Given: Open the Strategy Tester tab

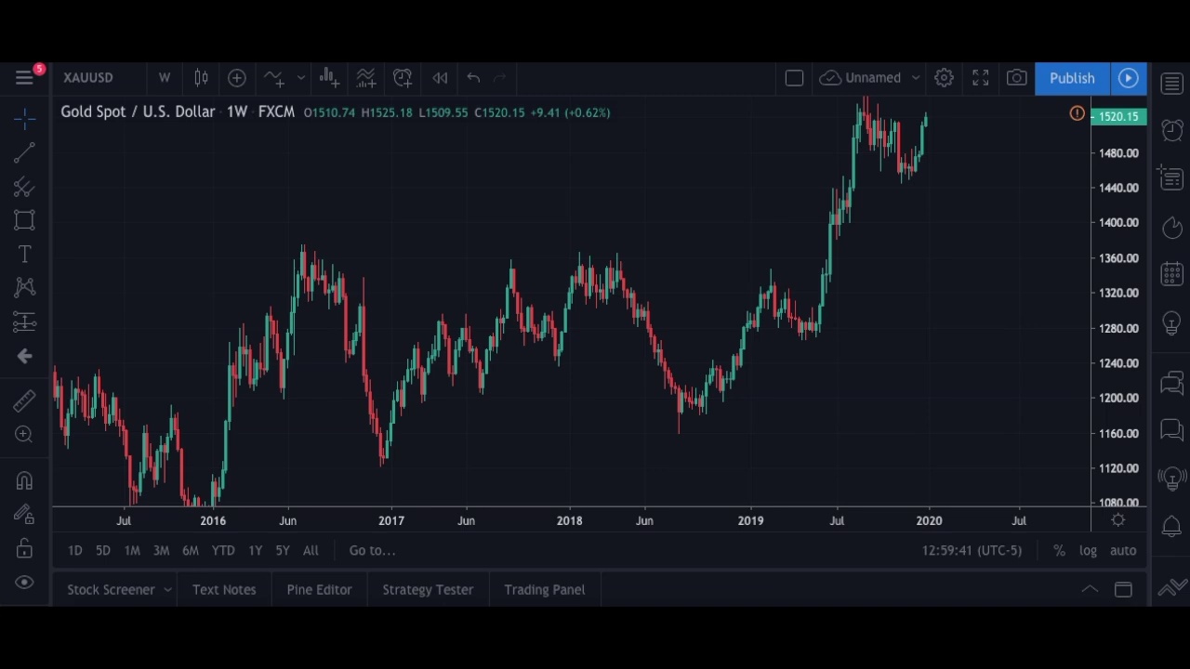Looking at the screenshot, I should [428, 589].
